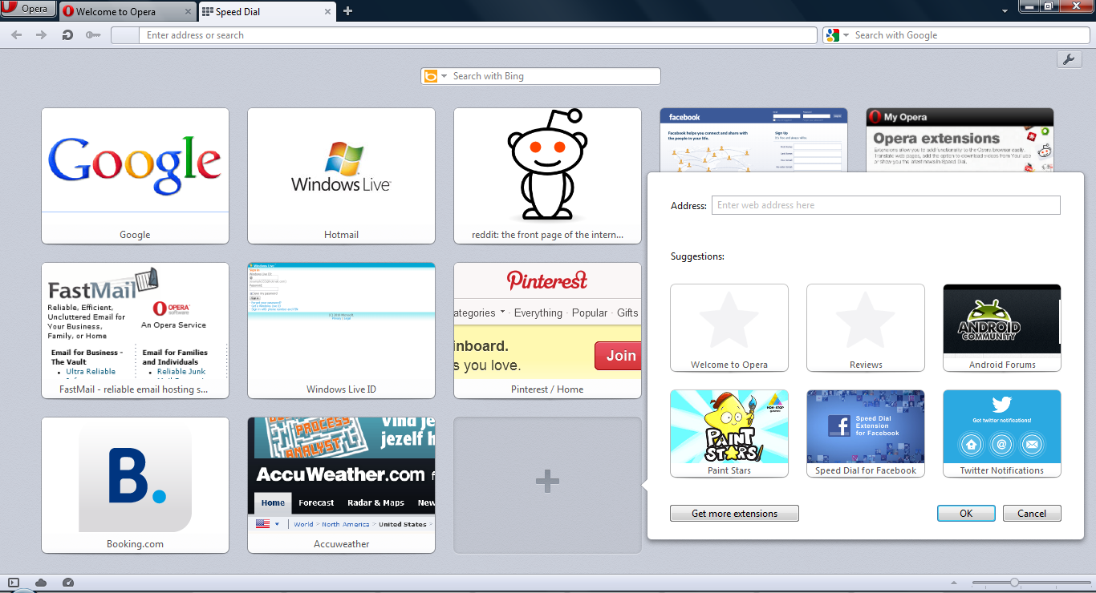Viewport: 1096px width, 593px height.
Task: Open the Hotmail speed dial
Action: (341, 175)
